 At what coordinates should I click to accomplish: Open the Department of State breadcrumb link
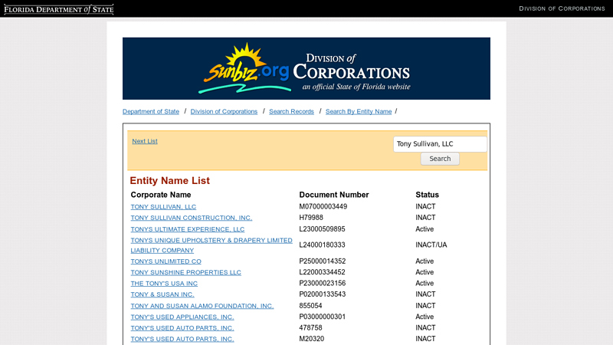(151, 111)
